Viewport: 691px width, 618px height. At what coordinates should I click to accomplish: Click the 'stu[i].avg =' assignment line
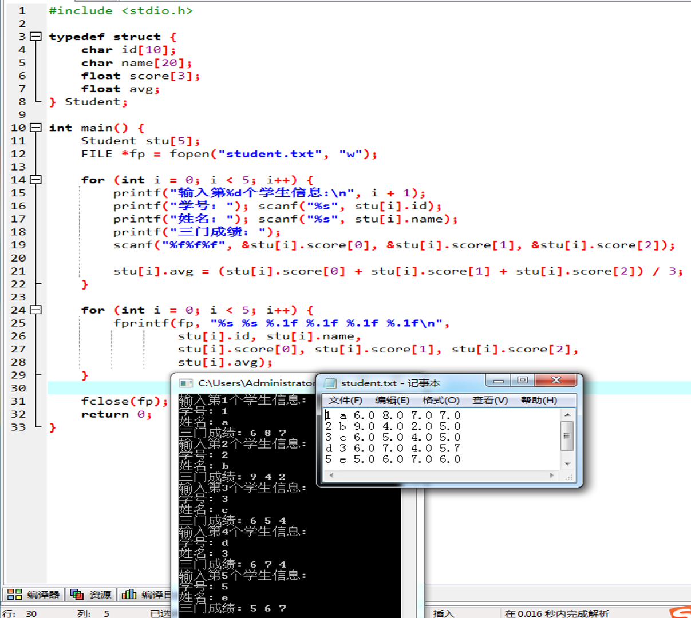[398, 271]
